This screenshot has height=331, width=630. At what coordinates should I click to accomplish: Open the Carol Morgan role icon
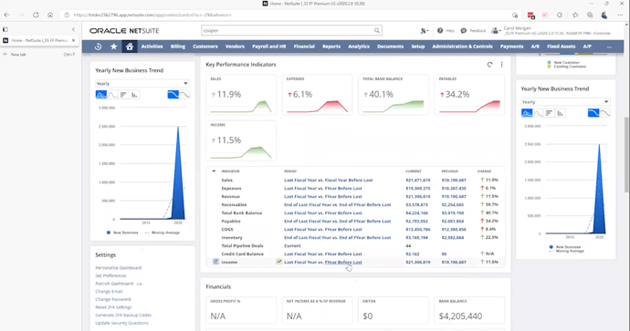pos(496,30)
